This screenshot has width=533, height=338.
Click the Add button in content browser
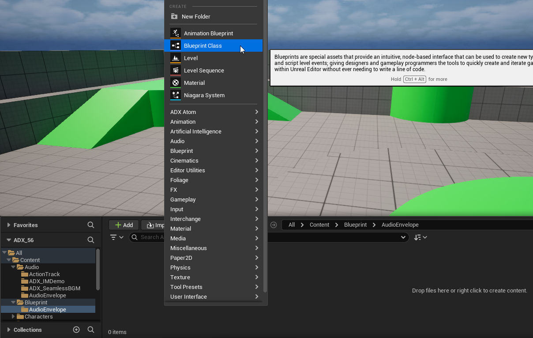pyautogui.click(x=124, y=225)
